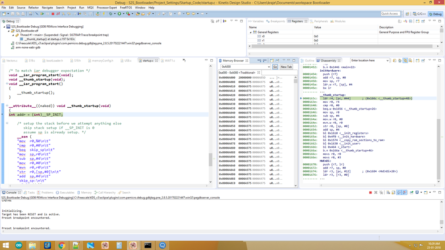Open the Chrome browser from taskbar
445x250 pixels.
(x=61, y=245)
